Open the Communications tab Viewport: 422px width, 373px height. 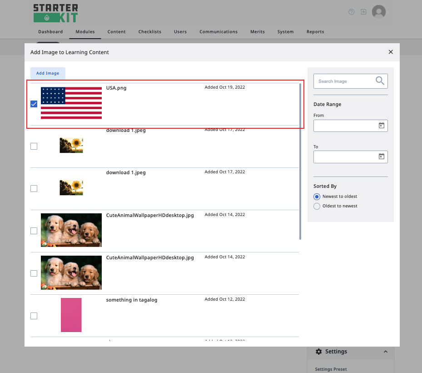tap(218, 31)
